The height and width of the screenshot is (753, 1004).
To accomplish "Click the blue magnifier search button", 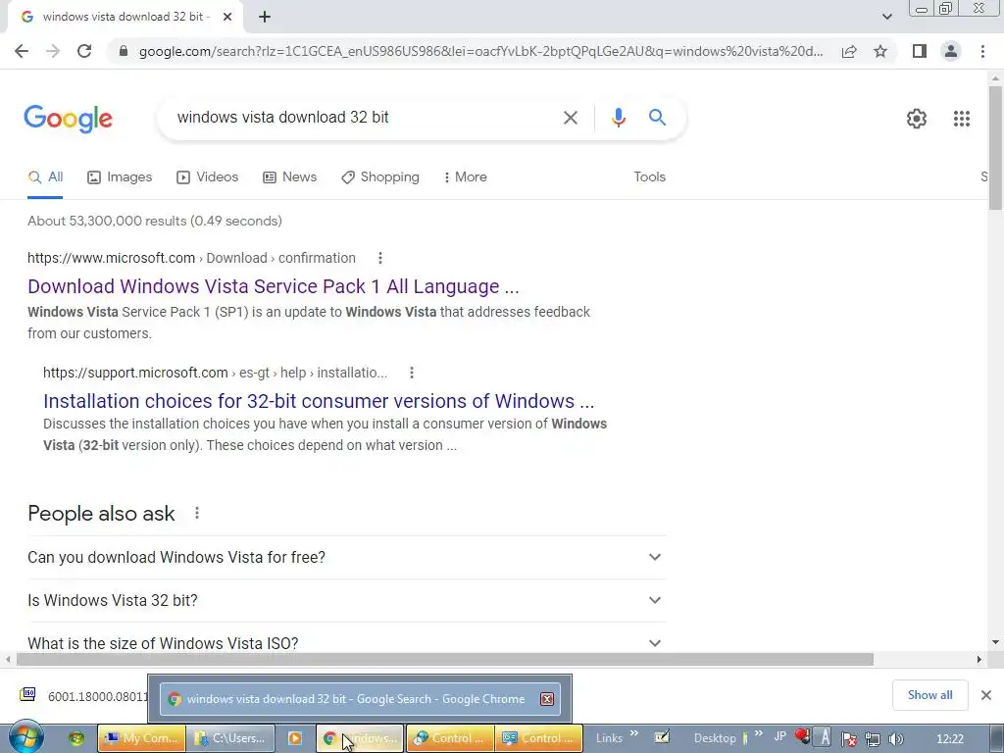I will click(657, 118).
